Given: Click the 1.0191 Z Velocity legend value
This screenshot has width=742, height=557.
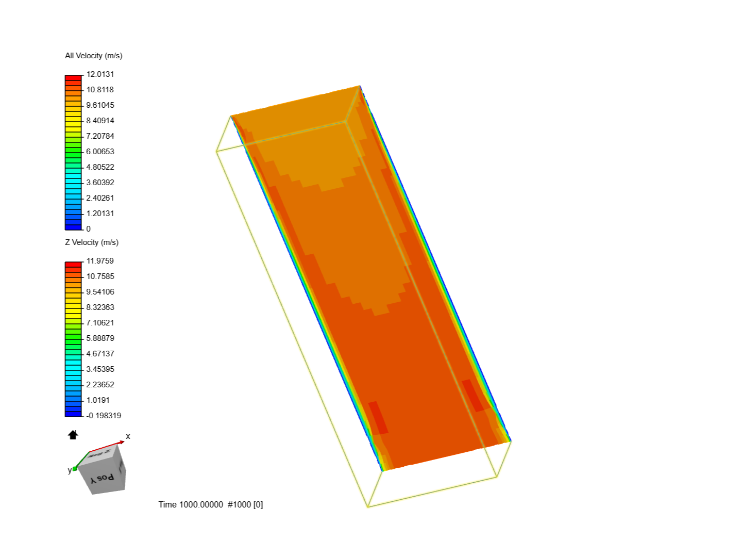Looking at the screenshot, I should pos(98,400).
